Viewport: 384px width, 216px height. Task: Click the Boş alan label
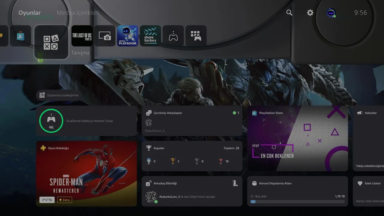point(261,196)
